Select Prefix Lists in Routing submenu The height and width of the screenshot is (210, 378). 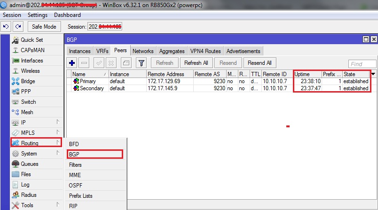[x=95, y=196]
